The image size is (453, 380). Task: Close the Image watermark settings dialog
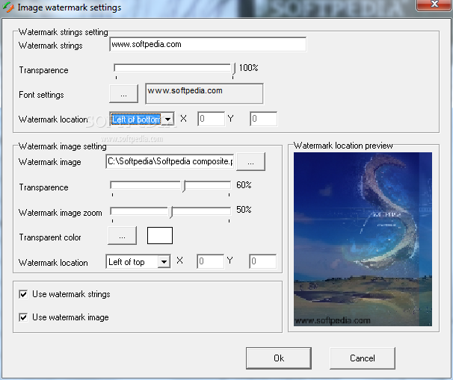click(434, 4)
